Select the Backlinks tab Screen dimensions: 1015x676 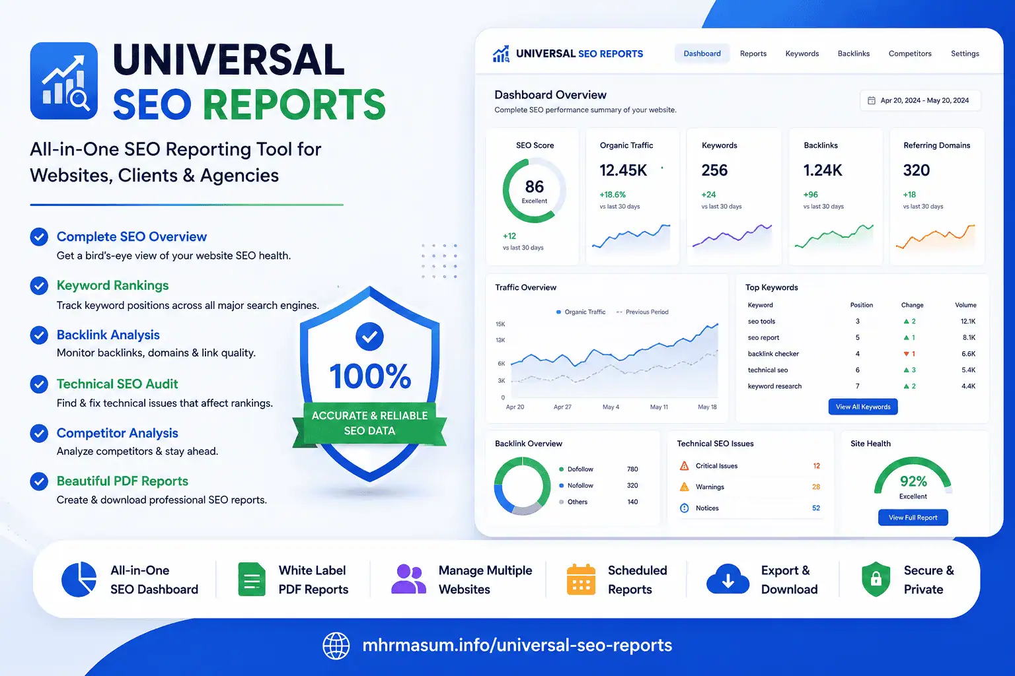coord(854,53)
